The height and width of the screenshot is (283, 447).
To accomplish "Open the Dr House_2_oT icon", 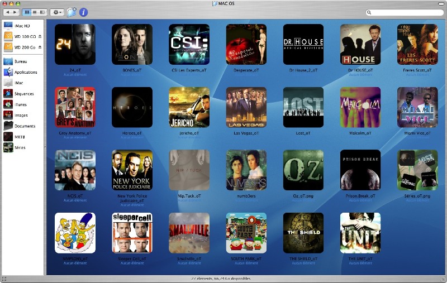I will coord(303,45).
